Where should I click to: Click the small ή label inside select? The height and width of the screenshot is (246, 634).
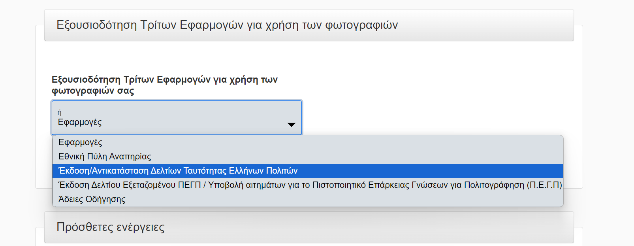pos(59,113)
